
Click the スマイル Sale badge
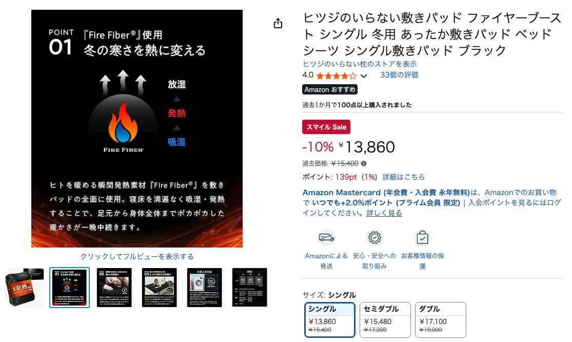pyautogui.click(x=326, y=127)
